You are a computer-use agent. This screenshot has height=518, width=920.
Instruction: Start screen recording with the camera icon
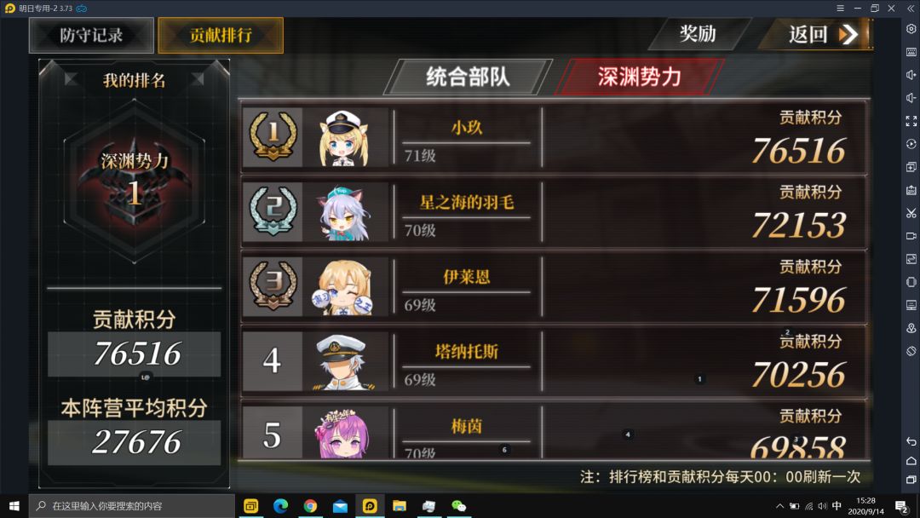pos(911,236)
